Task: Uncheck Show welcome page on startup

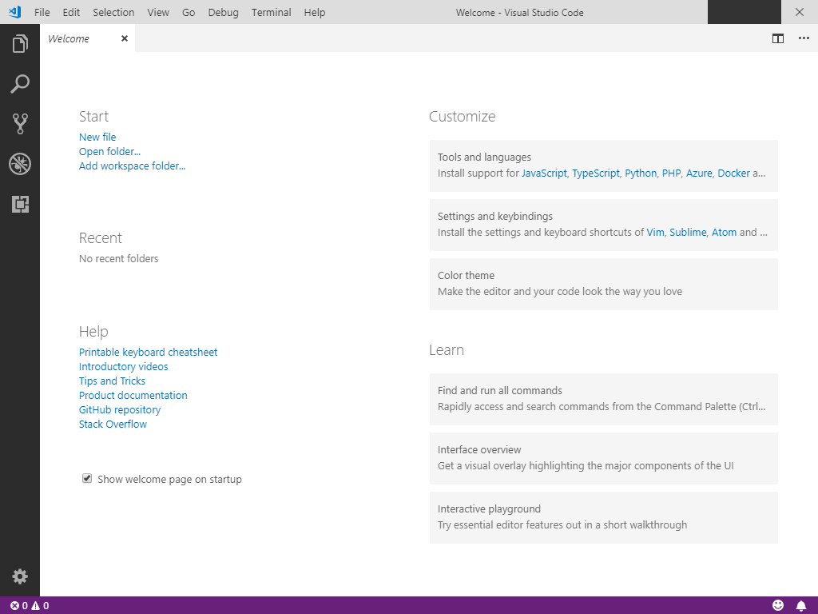Action: click(x=87, y=478)
